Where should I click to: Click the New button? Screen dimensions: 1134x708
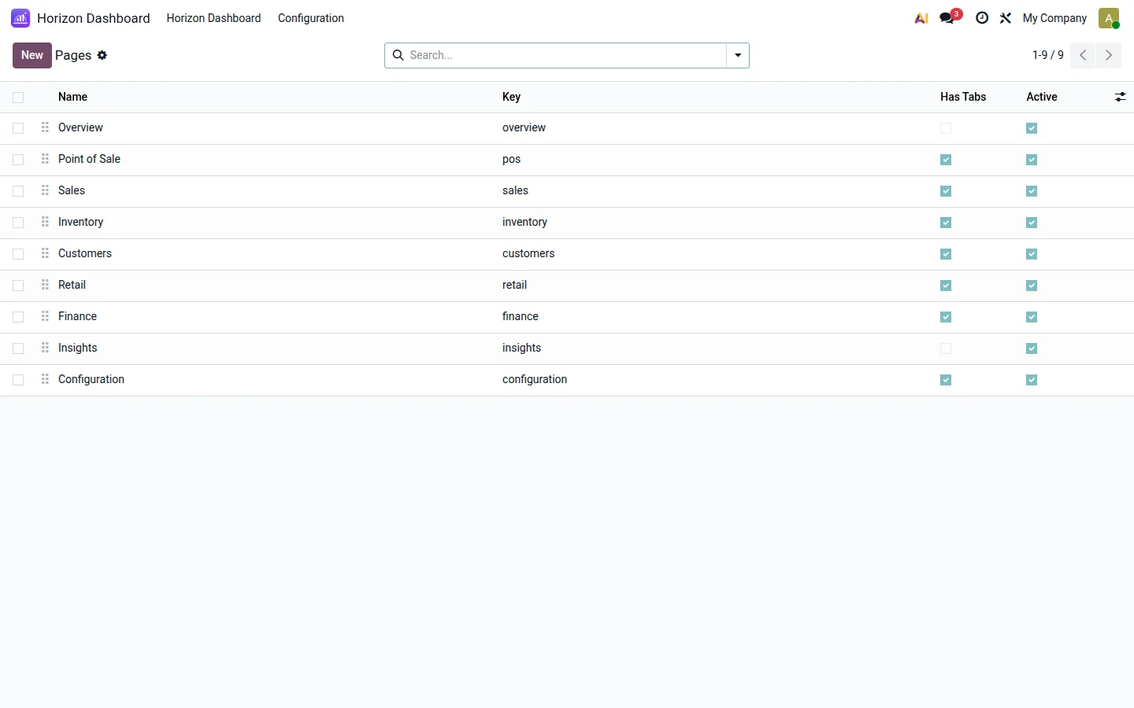[32, 55]
